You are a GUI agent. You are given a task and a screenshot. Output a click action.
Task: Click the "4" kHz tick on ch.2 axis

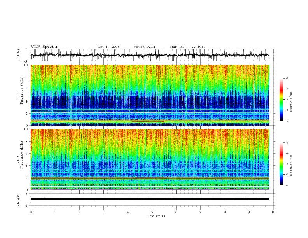(x=27, y=166)
